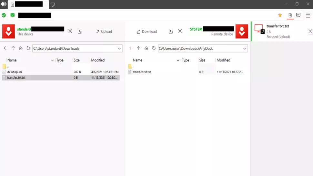Click the desktop.ini modified date 4/6/2021
The height and width of the screenshot is (176, 313).
pyautogui.click(x=105, y=72)
